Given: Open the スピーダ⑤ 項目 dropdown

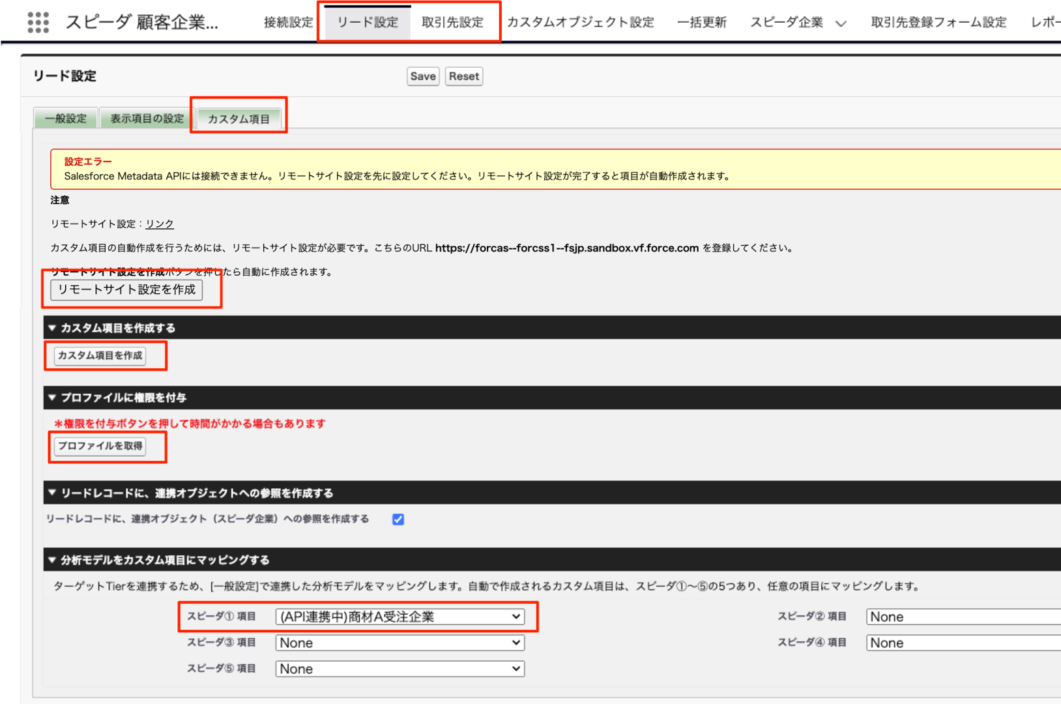Looking at the screenshot, I should point(400,669).
